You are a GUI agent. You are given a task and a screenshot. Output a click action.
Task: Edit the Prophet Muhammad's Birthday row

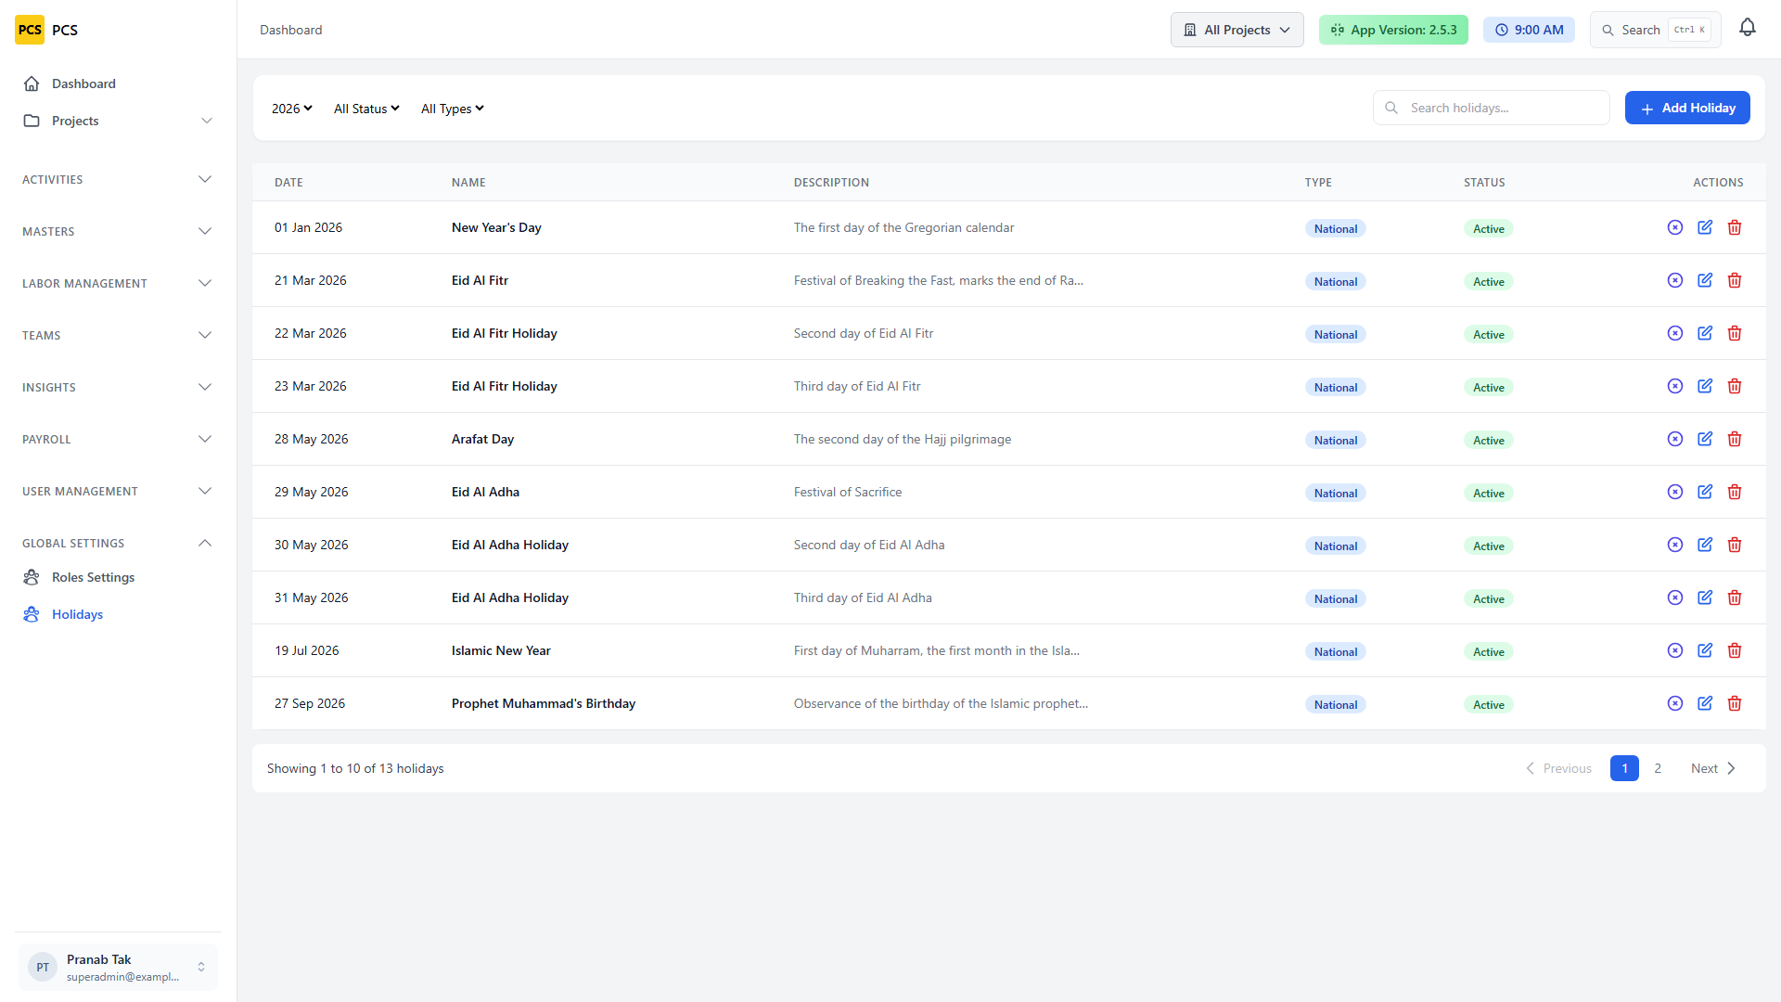(1705, 703)
